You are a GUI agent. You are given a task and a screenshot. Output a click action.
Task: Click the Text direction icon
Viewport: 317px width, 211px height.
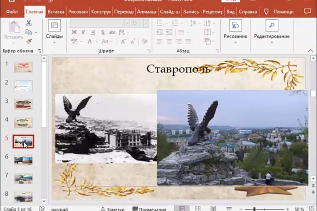coord(207,23)
